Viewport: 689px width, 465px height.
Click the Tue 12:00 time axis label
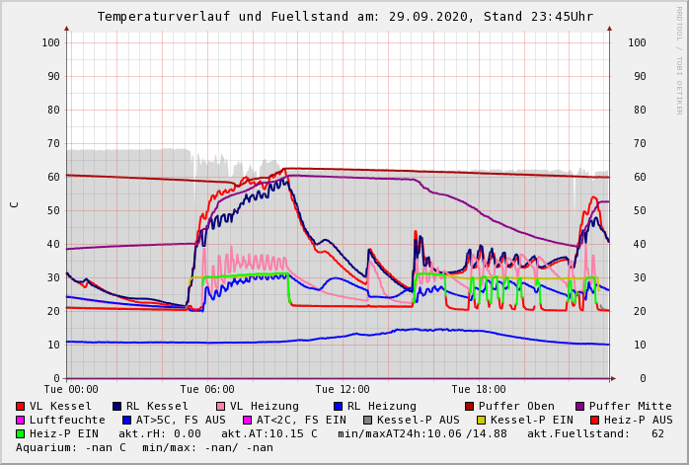(x=343, y=390)
